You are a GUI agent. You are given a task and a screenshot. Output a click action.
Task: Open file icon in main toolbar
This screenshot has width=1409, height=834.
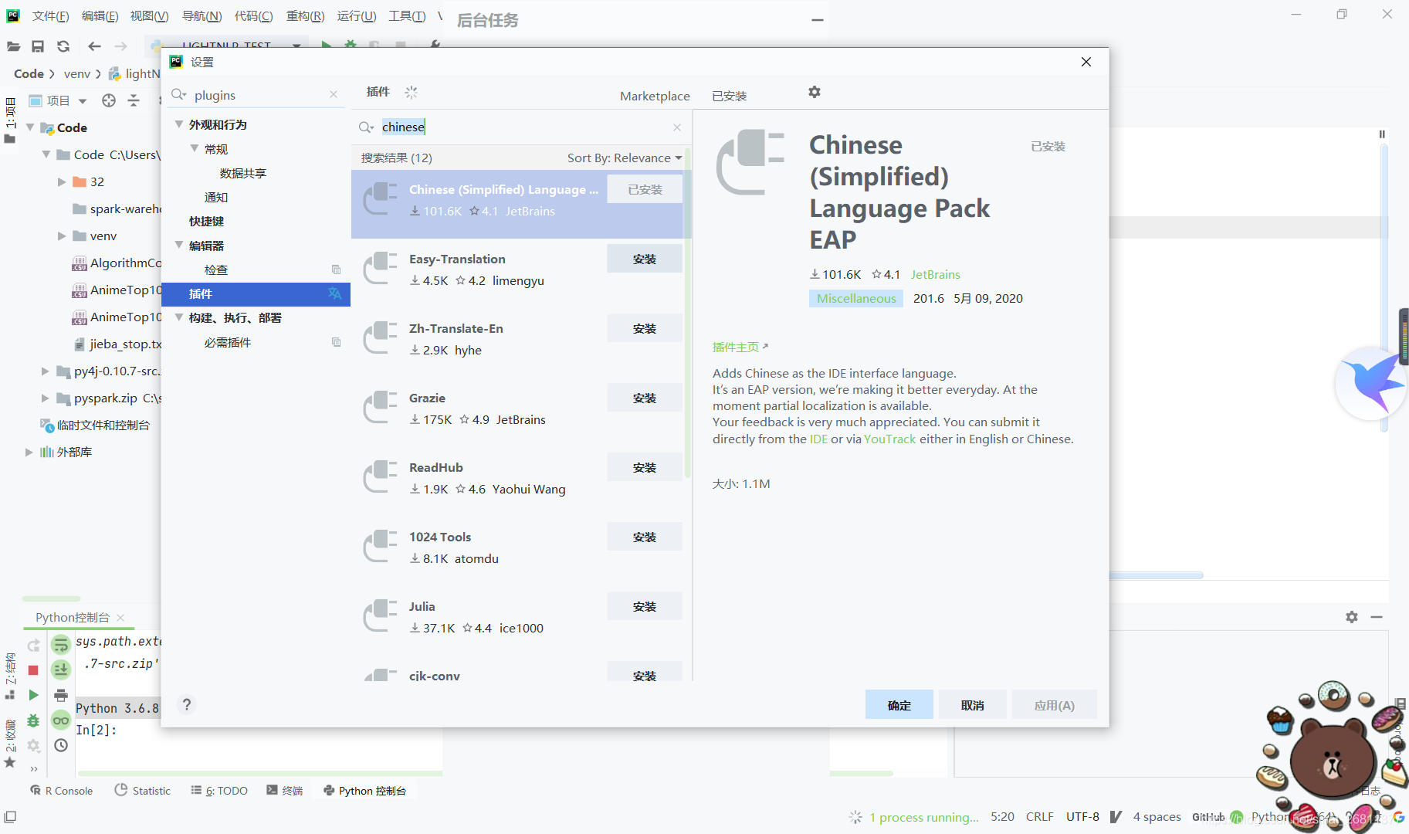pyautogui.click(x=13, y=46)
